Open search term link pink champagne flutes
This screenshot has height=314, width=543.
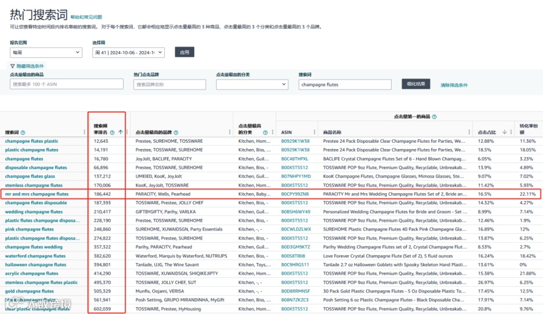pos(30,229)
